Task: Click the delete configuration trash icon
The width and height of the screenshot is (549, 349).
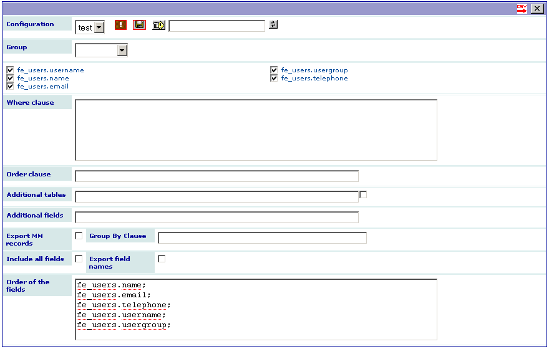Action: 158,25
